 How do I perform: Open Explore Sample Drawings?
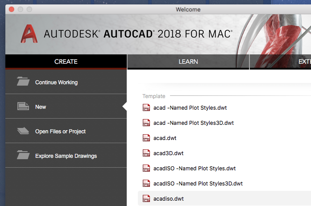[x=66, y=156]
